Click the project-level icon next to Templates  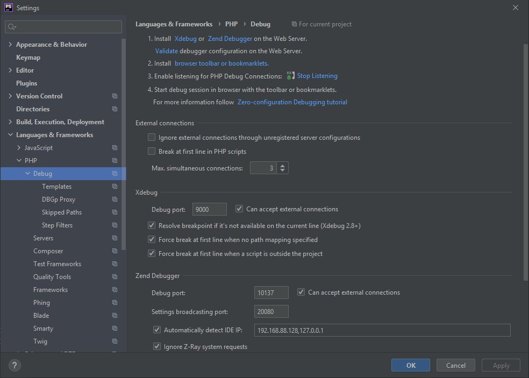pyautogui.click(x=115, y=186)
